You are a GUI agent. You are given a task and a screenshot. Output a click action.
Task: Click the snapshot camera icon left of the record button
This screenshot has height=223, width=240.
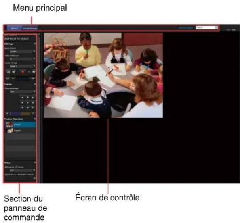pos(9,72)
